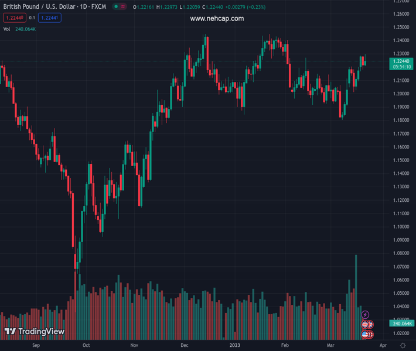Click the www.nehcap.com watermark text
This screenshot has height=351, width=416.
pos(217,19)
